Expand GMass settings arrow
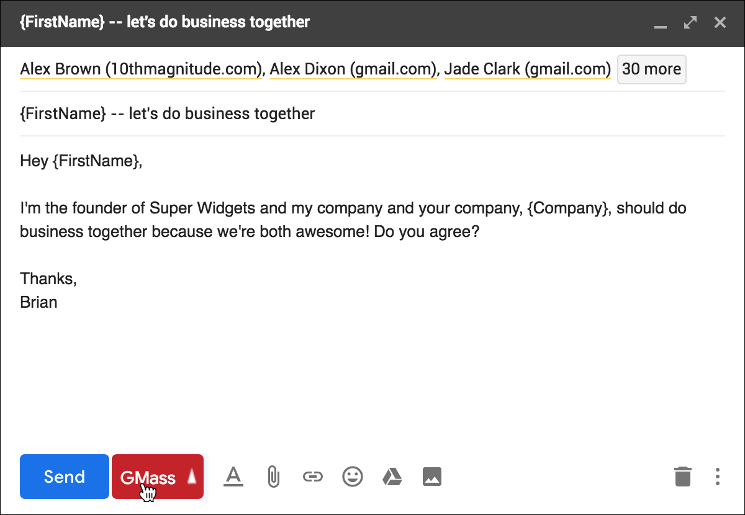The height and width of the screenshot is (515, 745). [x=192, y=477]
